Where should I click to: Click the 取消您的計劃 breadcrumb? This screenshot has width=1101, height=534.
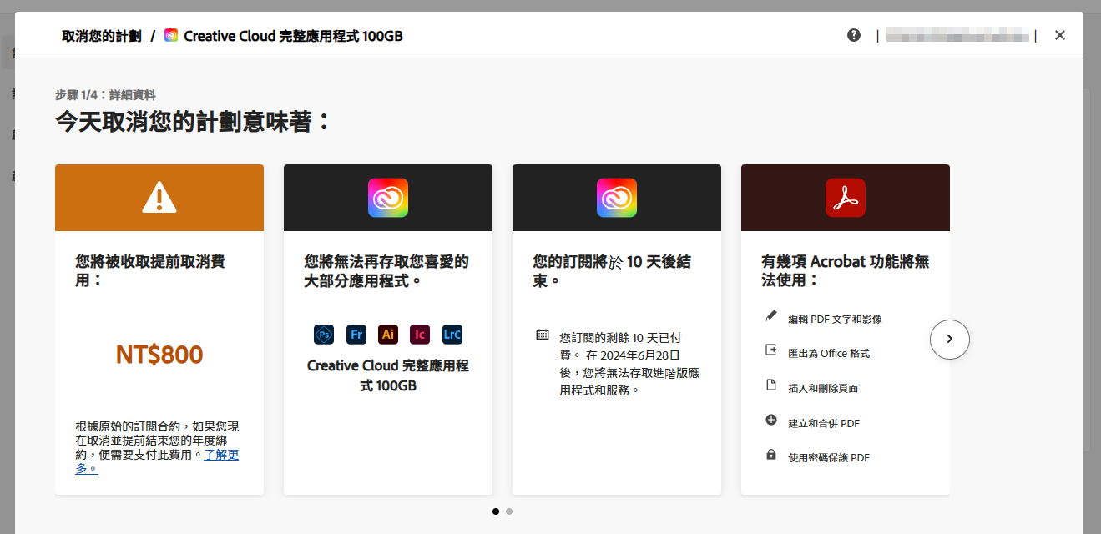(x=101, y=36)
